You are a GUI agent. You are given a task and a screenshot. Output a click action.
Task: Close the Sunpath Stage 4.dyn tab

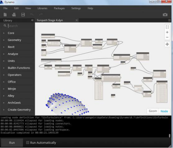pos(77,20)
